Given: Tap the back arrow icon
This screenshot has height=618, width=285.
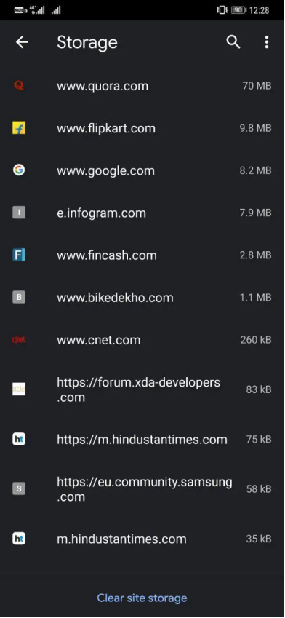Looking at the screenshot, I should 22,42.
